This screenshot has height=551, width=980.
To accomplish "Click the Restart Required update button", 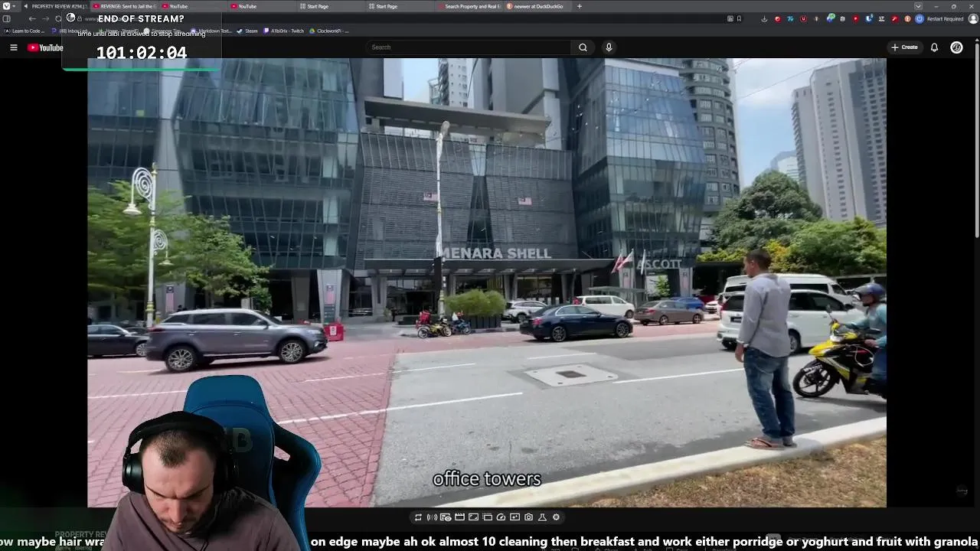I will coord(946,18).
